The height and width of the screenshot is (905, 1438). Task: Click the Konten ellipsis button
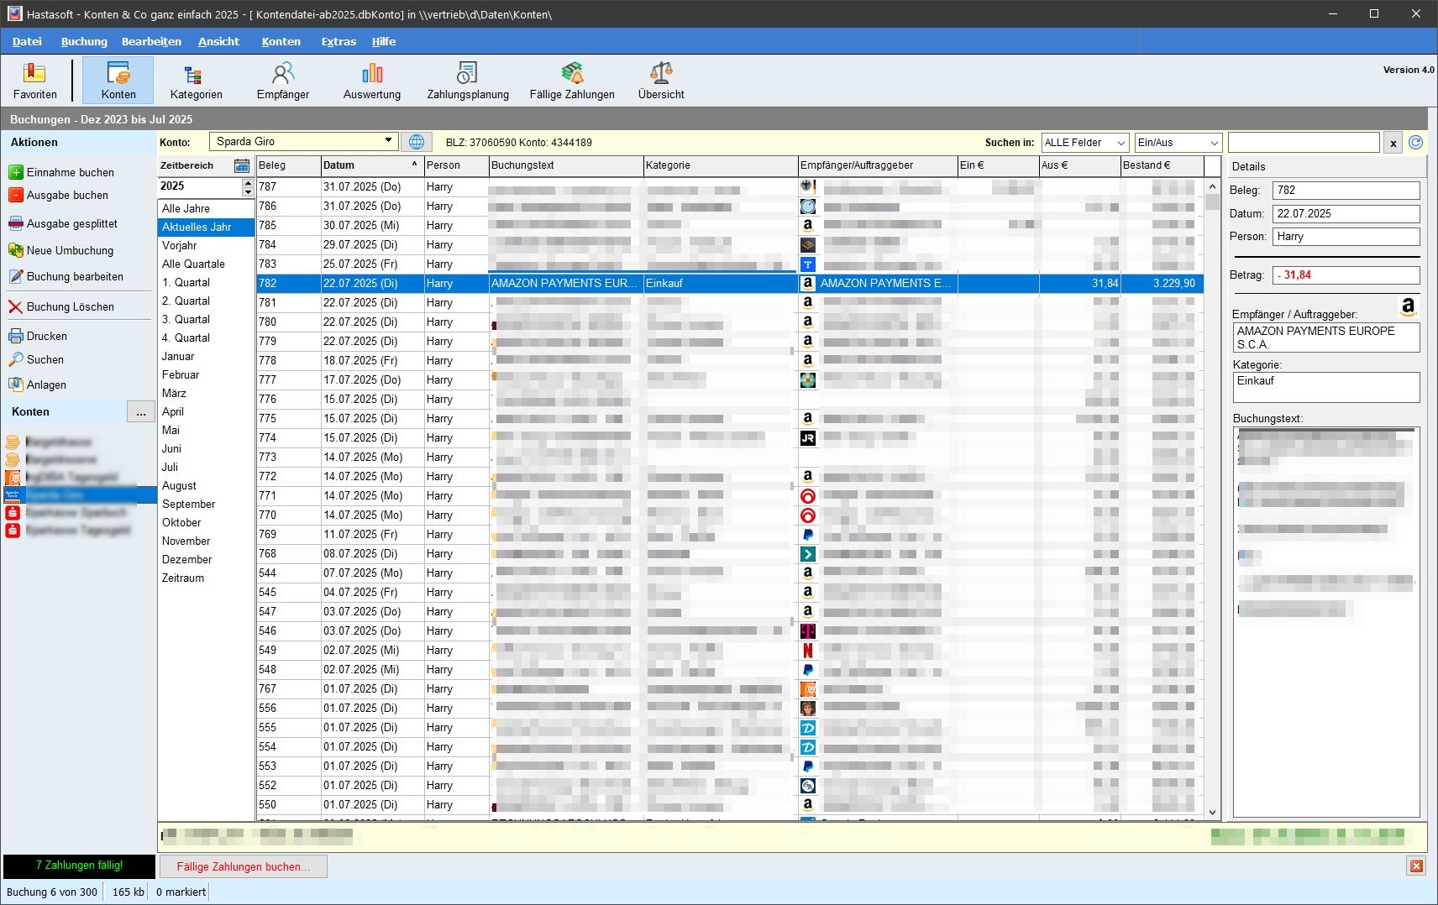click(x=140, y=412)
